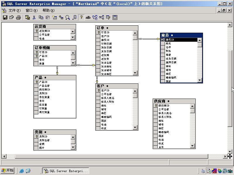Click the pan cross icon at scrollbar corner

230,156
